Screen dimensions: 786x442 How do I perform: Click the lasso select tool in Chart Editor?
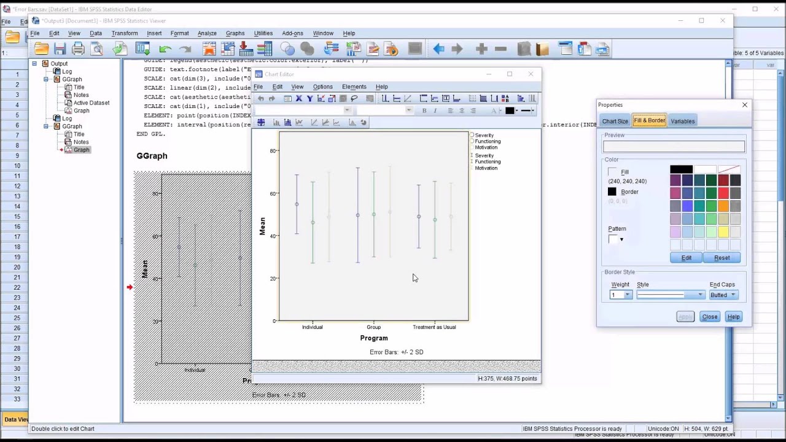(354, 98)
